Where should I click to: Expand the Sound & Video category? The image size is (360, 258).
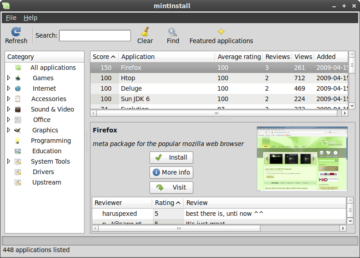[9, 109]
